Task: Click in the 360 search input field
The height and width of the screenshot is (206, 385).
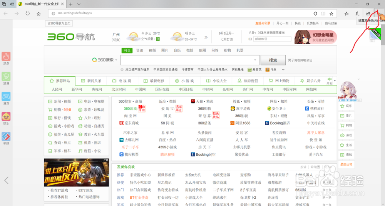Action: pos(187,60)
